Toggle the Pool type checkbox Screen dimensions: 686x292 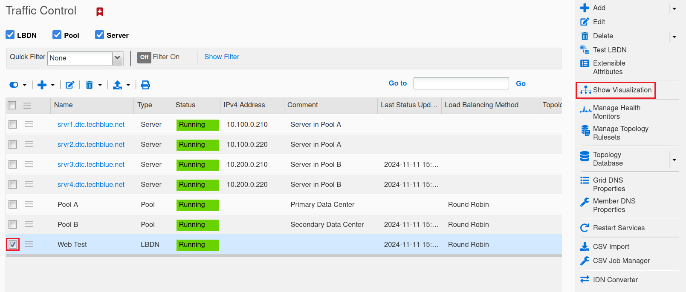[57, 35]
